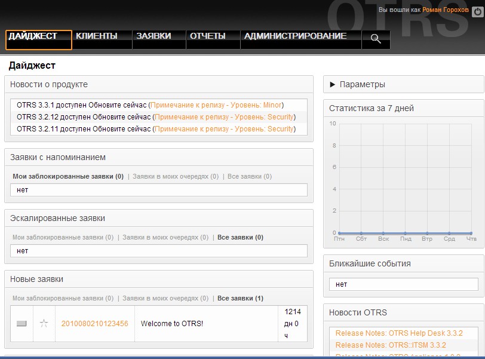Click the Заявки с напоминанием widget header

coord(159,157)
